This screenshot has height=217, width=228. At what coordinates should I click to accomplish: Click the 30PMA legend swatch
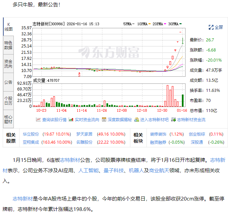pyautogui.click(x=181, y=24)
